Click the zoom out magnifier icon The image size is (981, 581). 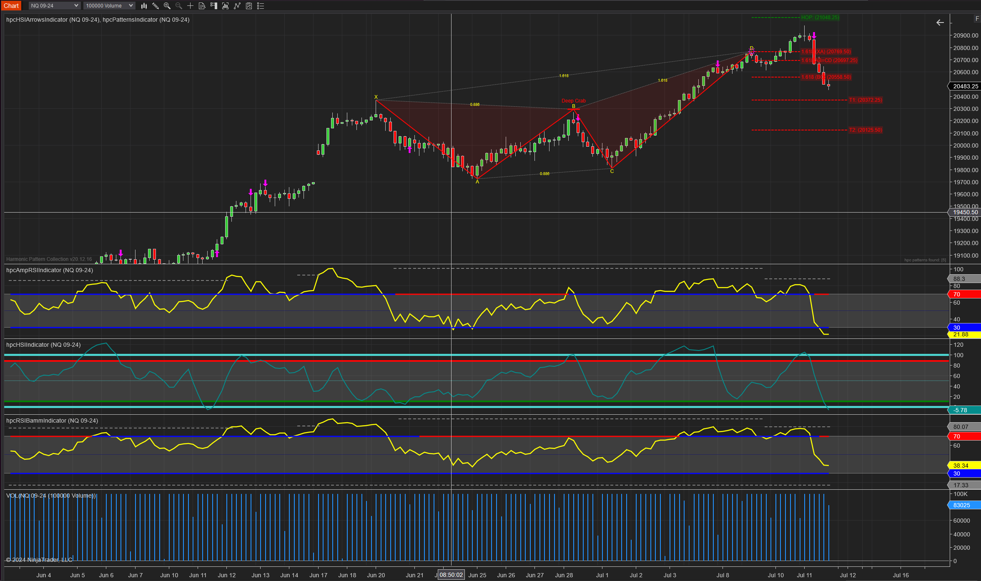[x=179, y=6]
